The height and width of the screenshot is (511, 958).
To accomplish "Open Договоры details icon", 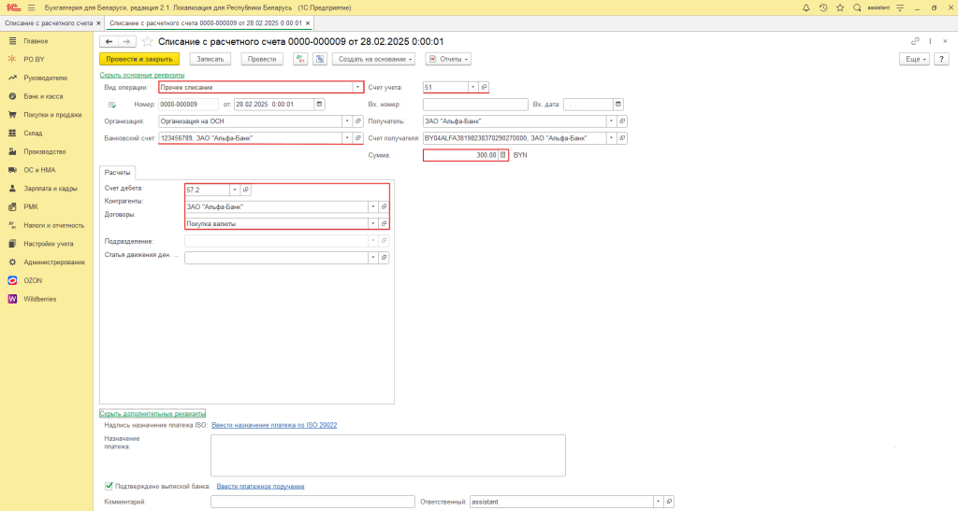I will pyautogui.click(x=384, y=224).
